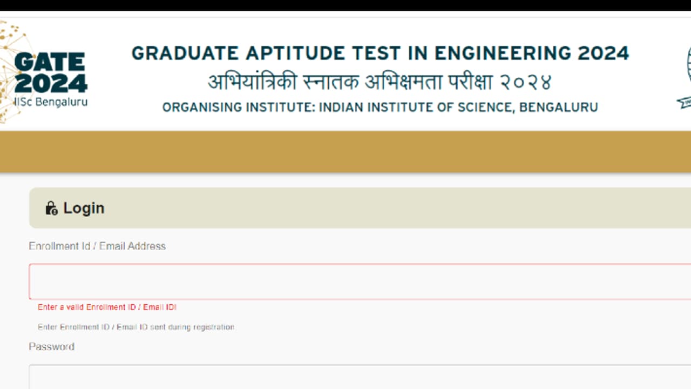Viewport: 691px width, 389px height.
Task: Focus the Enrollment Id / Email Address field
Action: (356, 281)
